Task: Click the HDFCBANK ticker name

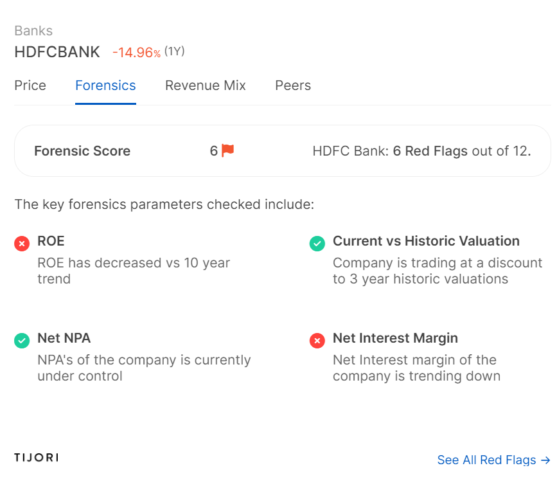Action: (x=57, y=52)
